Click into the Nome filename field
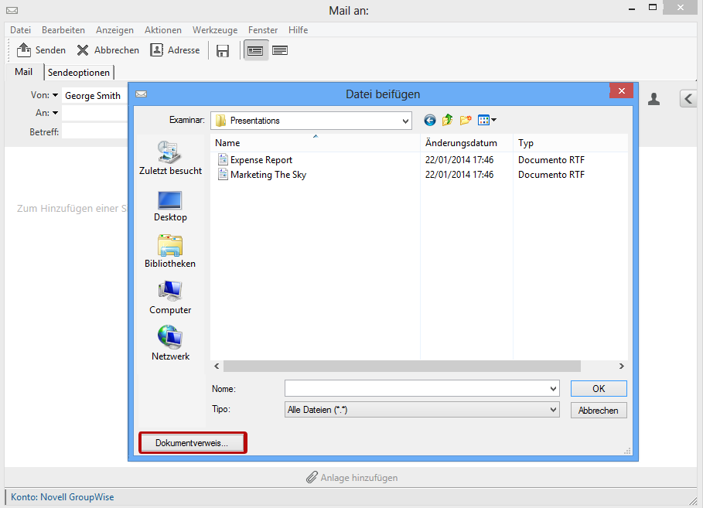Screen dimensions: 703x508 416,389
